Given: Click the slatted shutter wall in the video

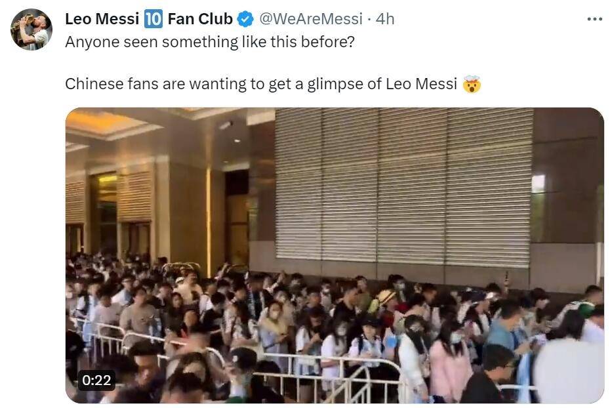Looking at the screenshot, I should (404, 187).
